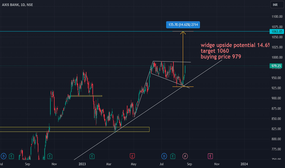Select the 'target 1060' annotation text
285x168 pixels.
(x=215, y=51)
